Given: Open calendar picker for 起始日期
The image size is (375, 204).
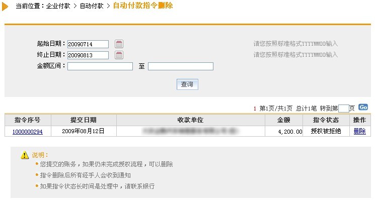Looking at the screenshot, I should (119, 44).
